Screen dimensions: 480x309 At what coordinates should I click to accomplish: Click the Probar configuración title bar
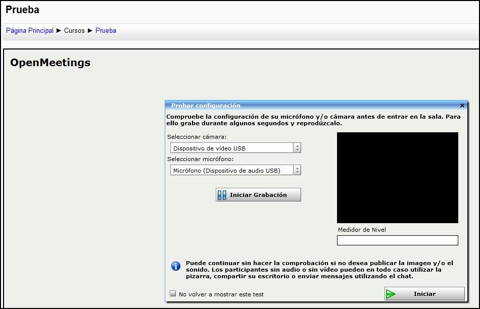tap(303, 106)
